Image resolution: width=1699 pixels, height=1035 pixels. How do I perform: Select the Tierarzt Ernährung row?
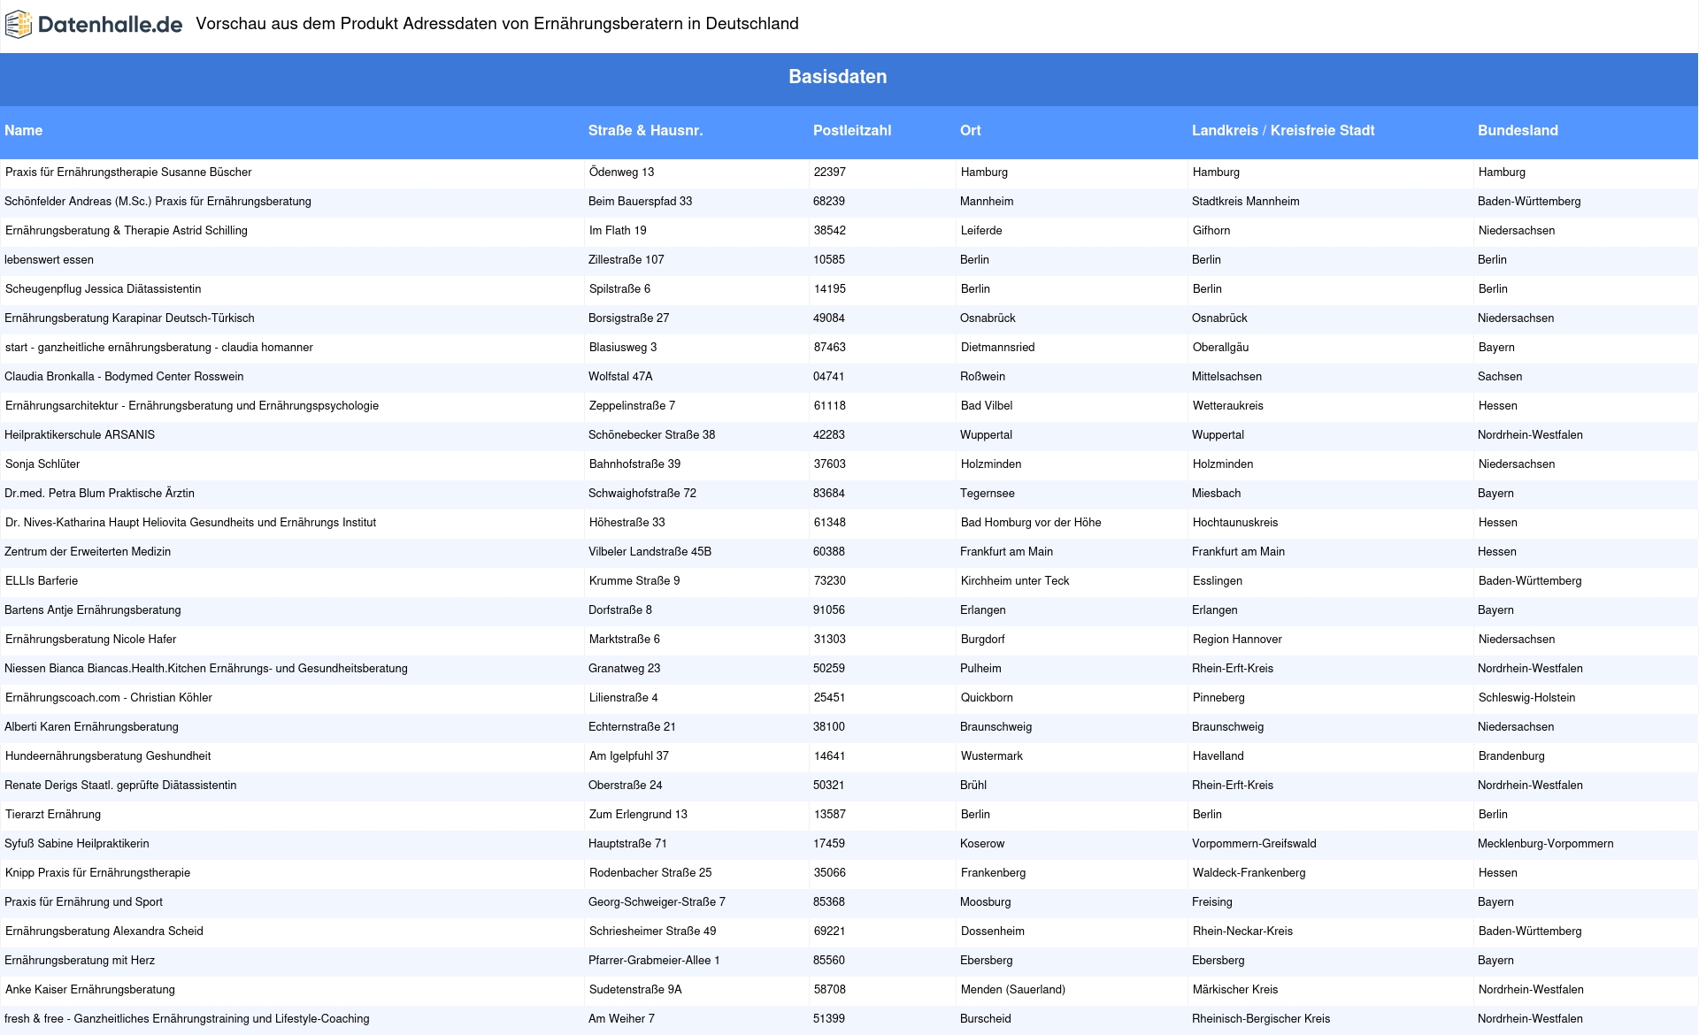pos(53,815)
